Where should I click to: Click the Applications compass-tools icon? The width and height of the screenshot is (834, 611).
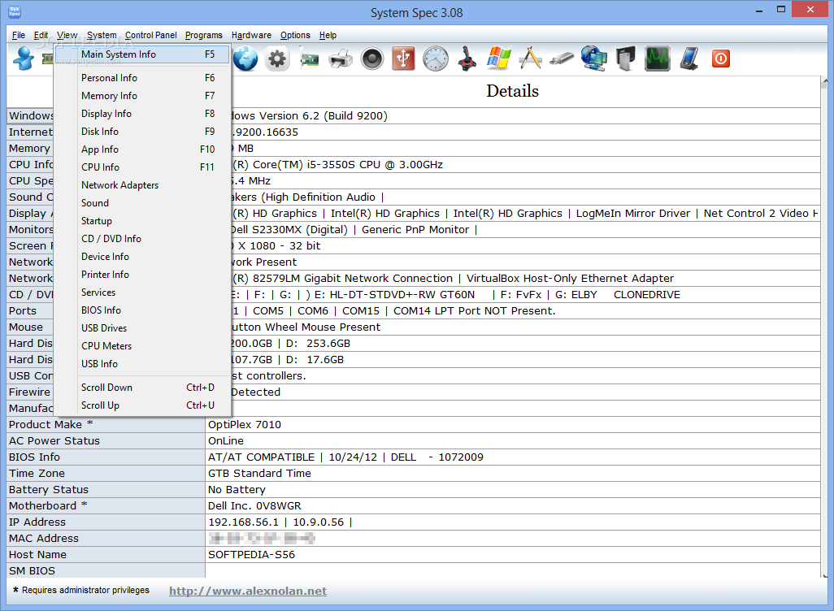(x=530, y=58)
